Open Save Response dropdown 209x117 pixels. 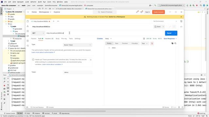click(x=170, y=39)
